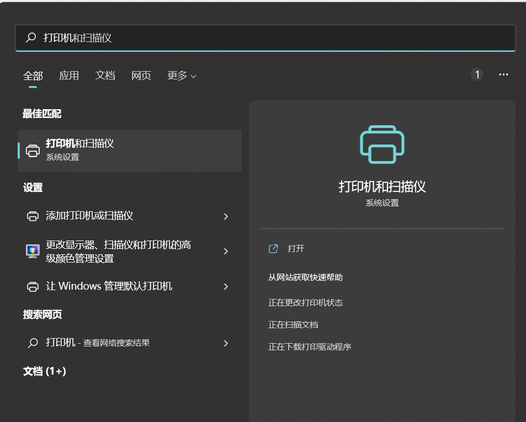Click the large teal printer icon in preview panel
The height and width of the screenshot is (422, 526).
(381, 145)
